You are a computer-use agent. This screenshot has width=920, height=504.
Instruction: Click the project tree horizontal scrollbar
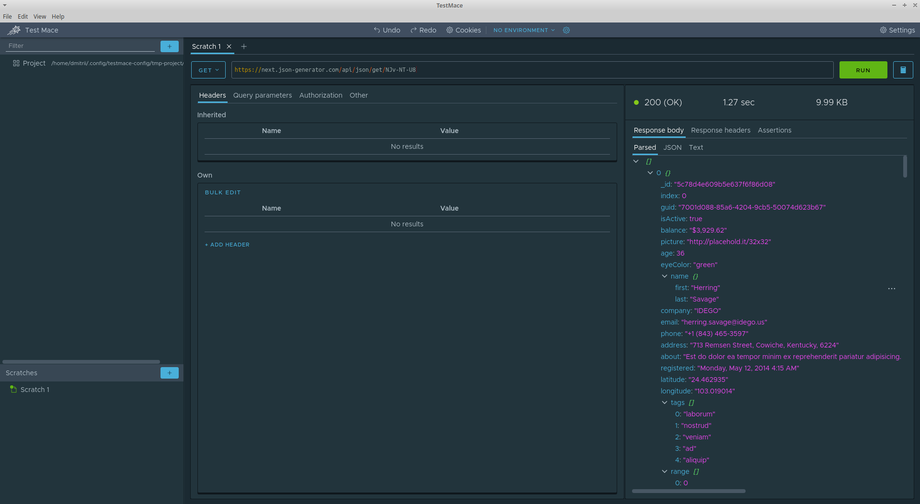81,362
